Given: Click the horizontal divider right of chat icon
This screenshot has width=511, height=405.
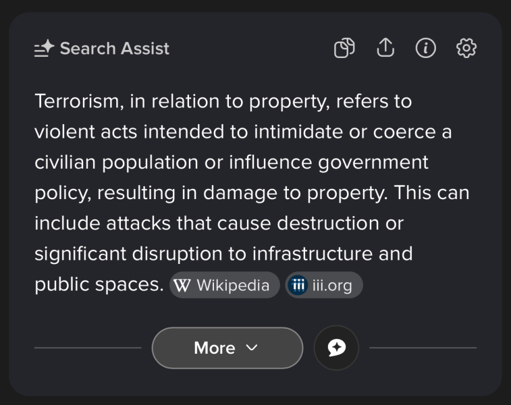Looking at the screenshot, I should coord(423,348).
